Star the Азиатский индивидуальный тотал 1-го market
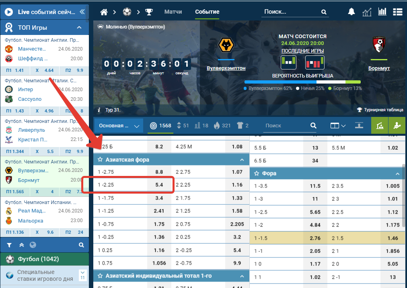The image size is (407, 288). (100, 276)
